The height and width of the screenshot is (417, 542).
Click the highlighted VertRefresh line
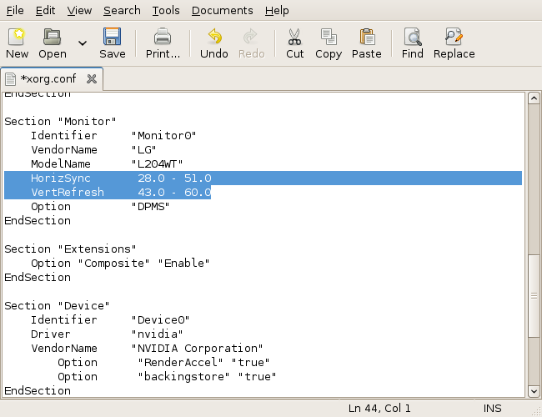tap(108, 193)
